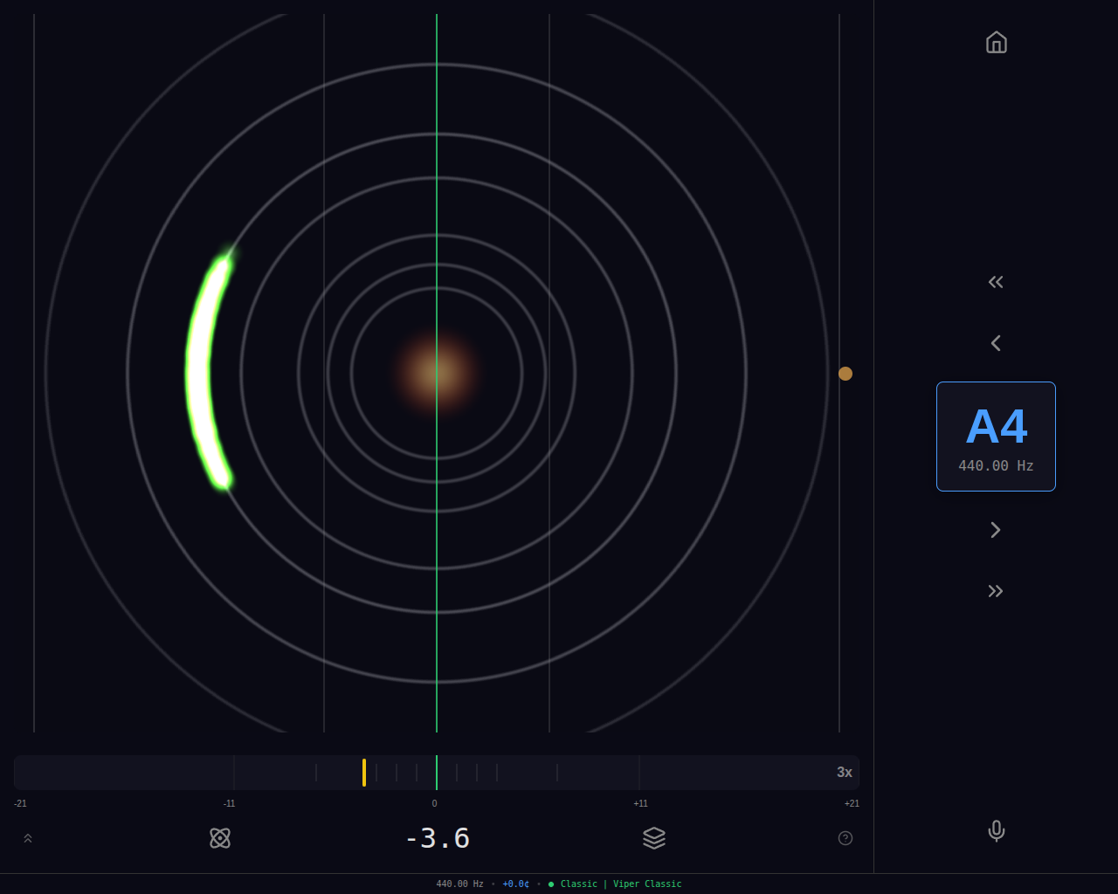Toggle the 3x strobe multiplier
Viewport: 1118px width, 894px height.
pos(844,772)
